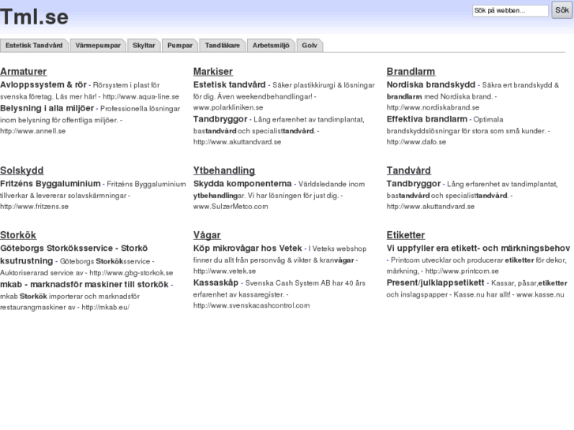574x430 pixels.
Task: Open the Arbetsmiljö tab
Action: (271, 46)
